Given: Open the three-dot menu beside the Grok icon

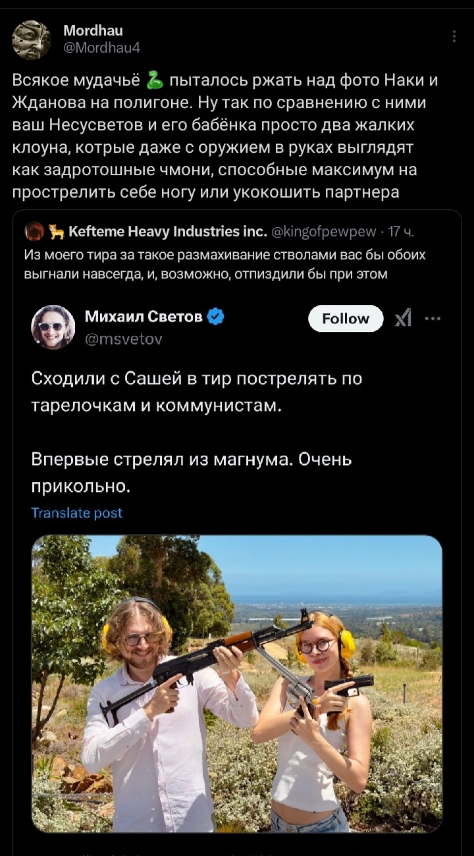Looking at the screenshot, I should (x=433, y=318).
